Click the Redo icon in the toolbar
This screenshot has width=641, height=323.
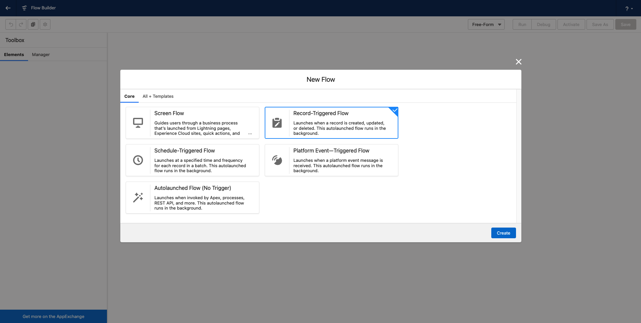point(21,24)
